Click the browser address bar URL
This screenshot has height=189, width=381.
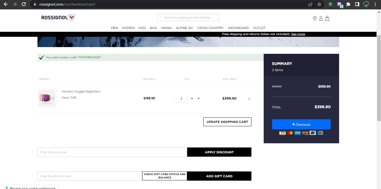(67, 4)
